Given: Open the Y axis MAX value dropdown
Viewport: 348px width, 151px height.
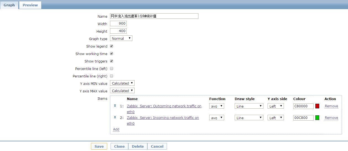Looking at the screenshot, I should coord(122,91).
